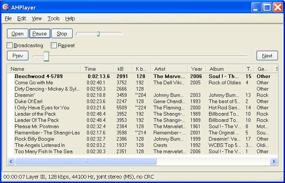Pause playback with the Pause button
The image size is (285, 183).
coord(39,34)
